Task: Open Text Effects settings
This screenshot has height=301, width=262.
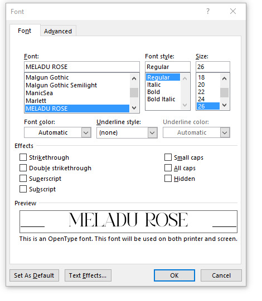Action: point(88,275)
